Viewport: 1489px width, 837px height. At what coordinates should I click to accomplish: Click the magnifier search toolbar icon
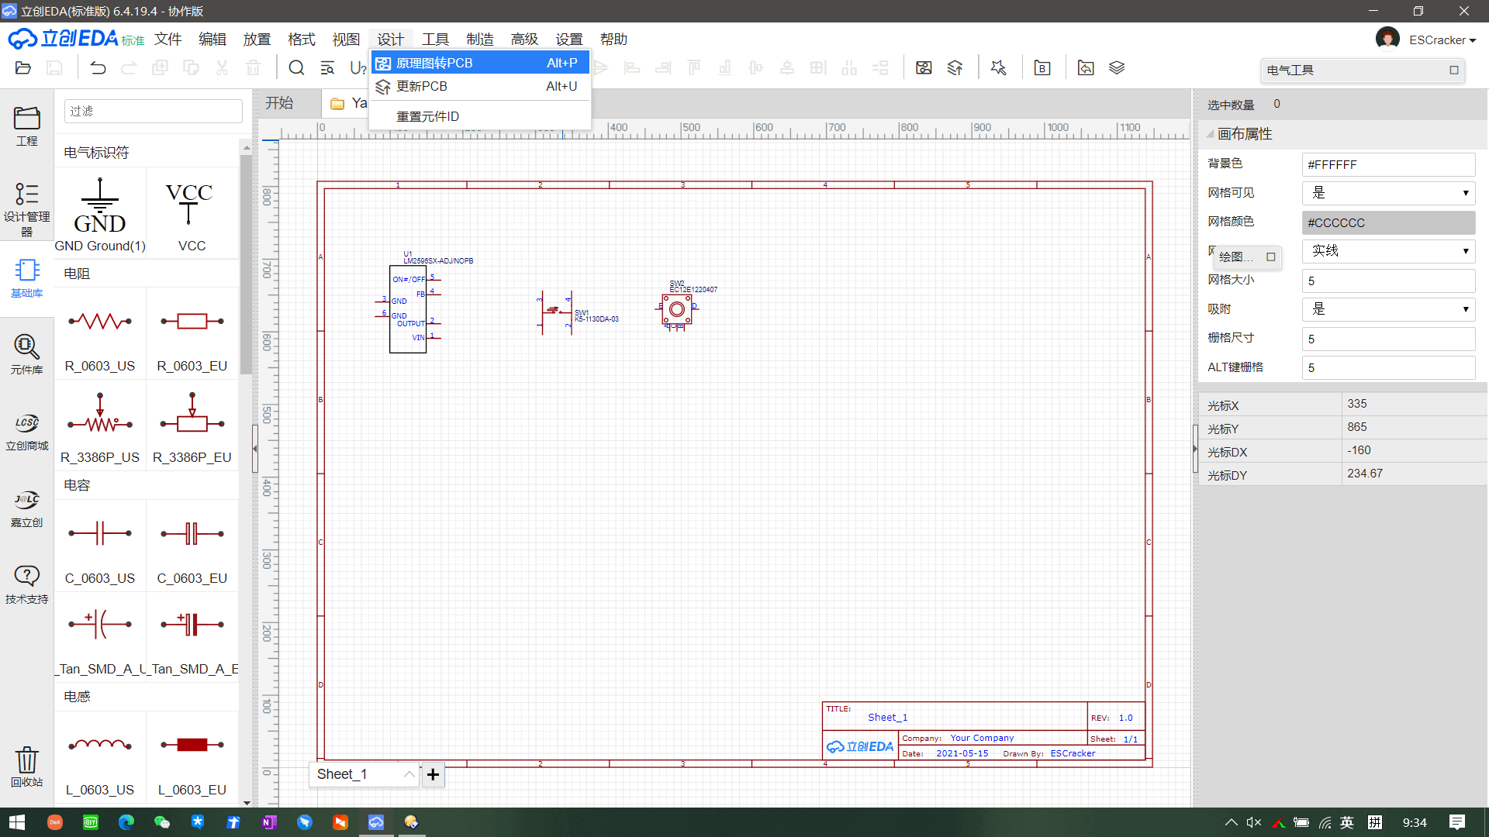pyautogui.click(x=296, y=68)
